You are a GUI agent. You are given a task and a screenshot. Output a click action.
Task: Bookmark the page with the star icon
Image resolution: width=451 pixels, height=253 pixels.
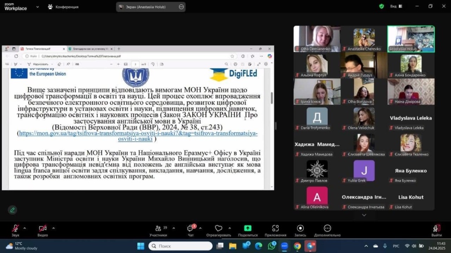point(232,56)
